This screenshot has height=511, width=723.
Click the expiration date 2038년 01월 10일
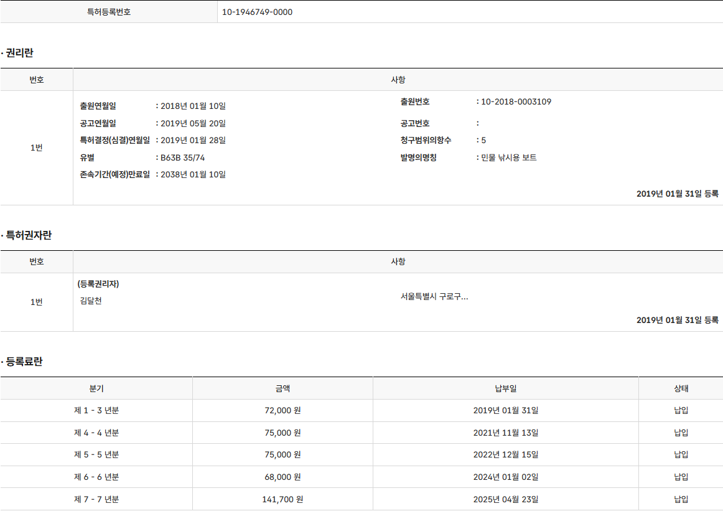coord(193,174)
